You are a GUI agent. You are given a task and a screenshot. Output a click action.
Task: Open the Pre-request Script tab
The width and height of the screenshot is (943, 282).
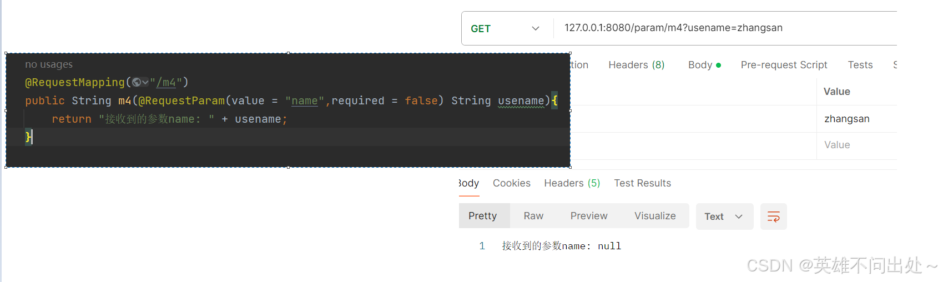click(784, 65)
